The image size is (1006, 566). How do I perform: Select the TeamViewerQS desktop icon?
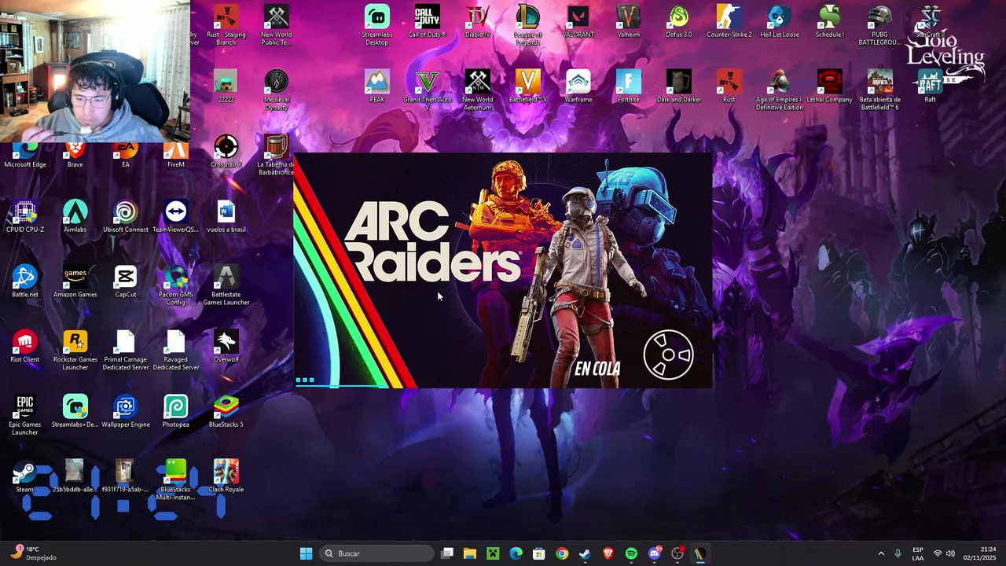coord(176,216)
